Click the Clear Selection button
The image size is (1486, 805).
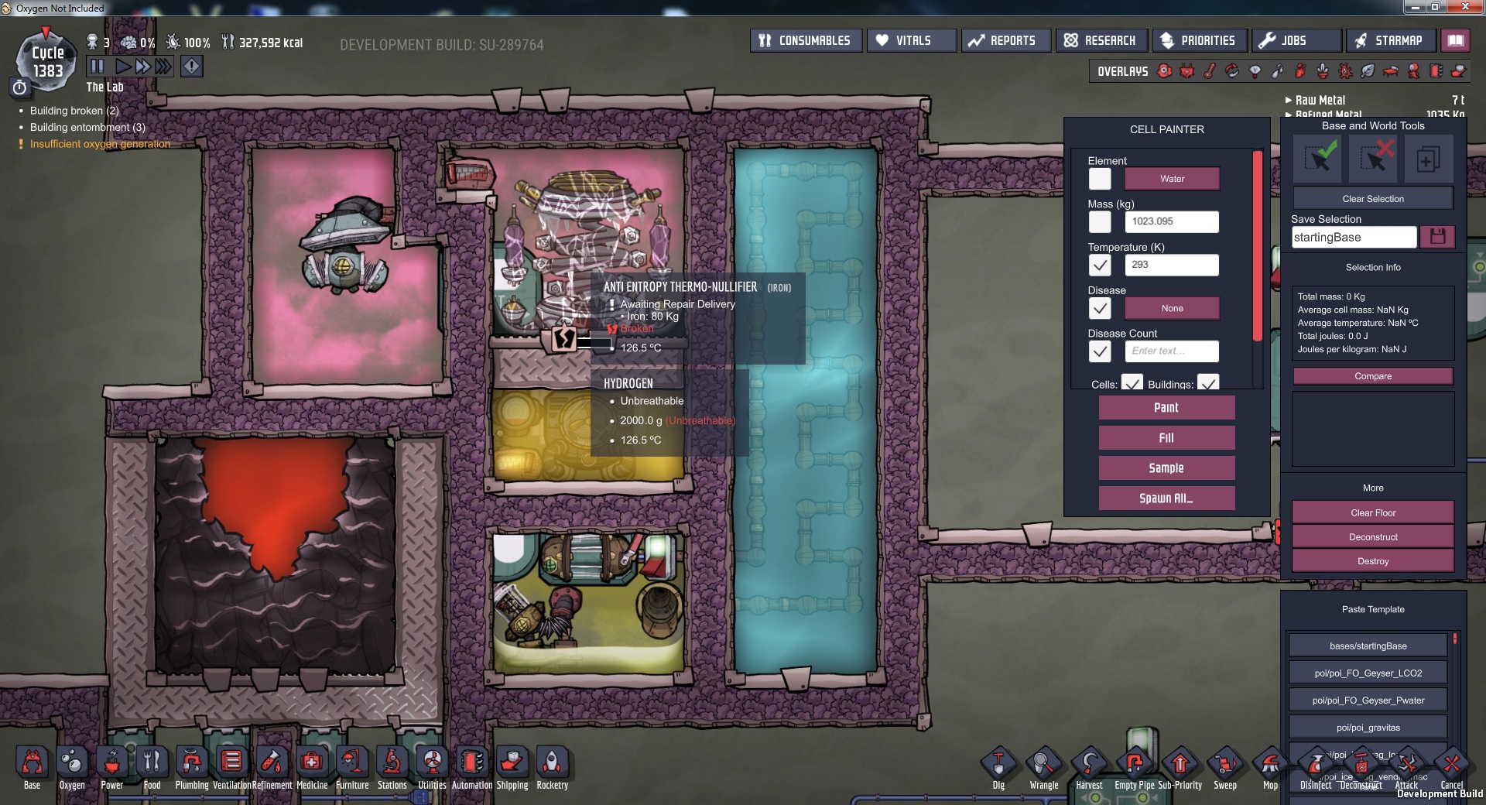click(1373, 199)
